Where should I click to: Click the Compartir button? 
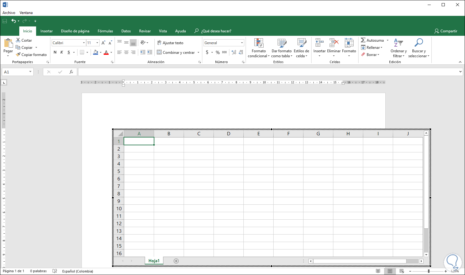pyautogui.click(x=446, y=31)
